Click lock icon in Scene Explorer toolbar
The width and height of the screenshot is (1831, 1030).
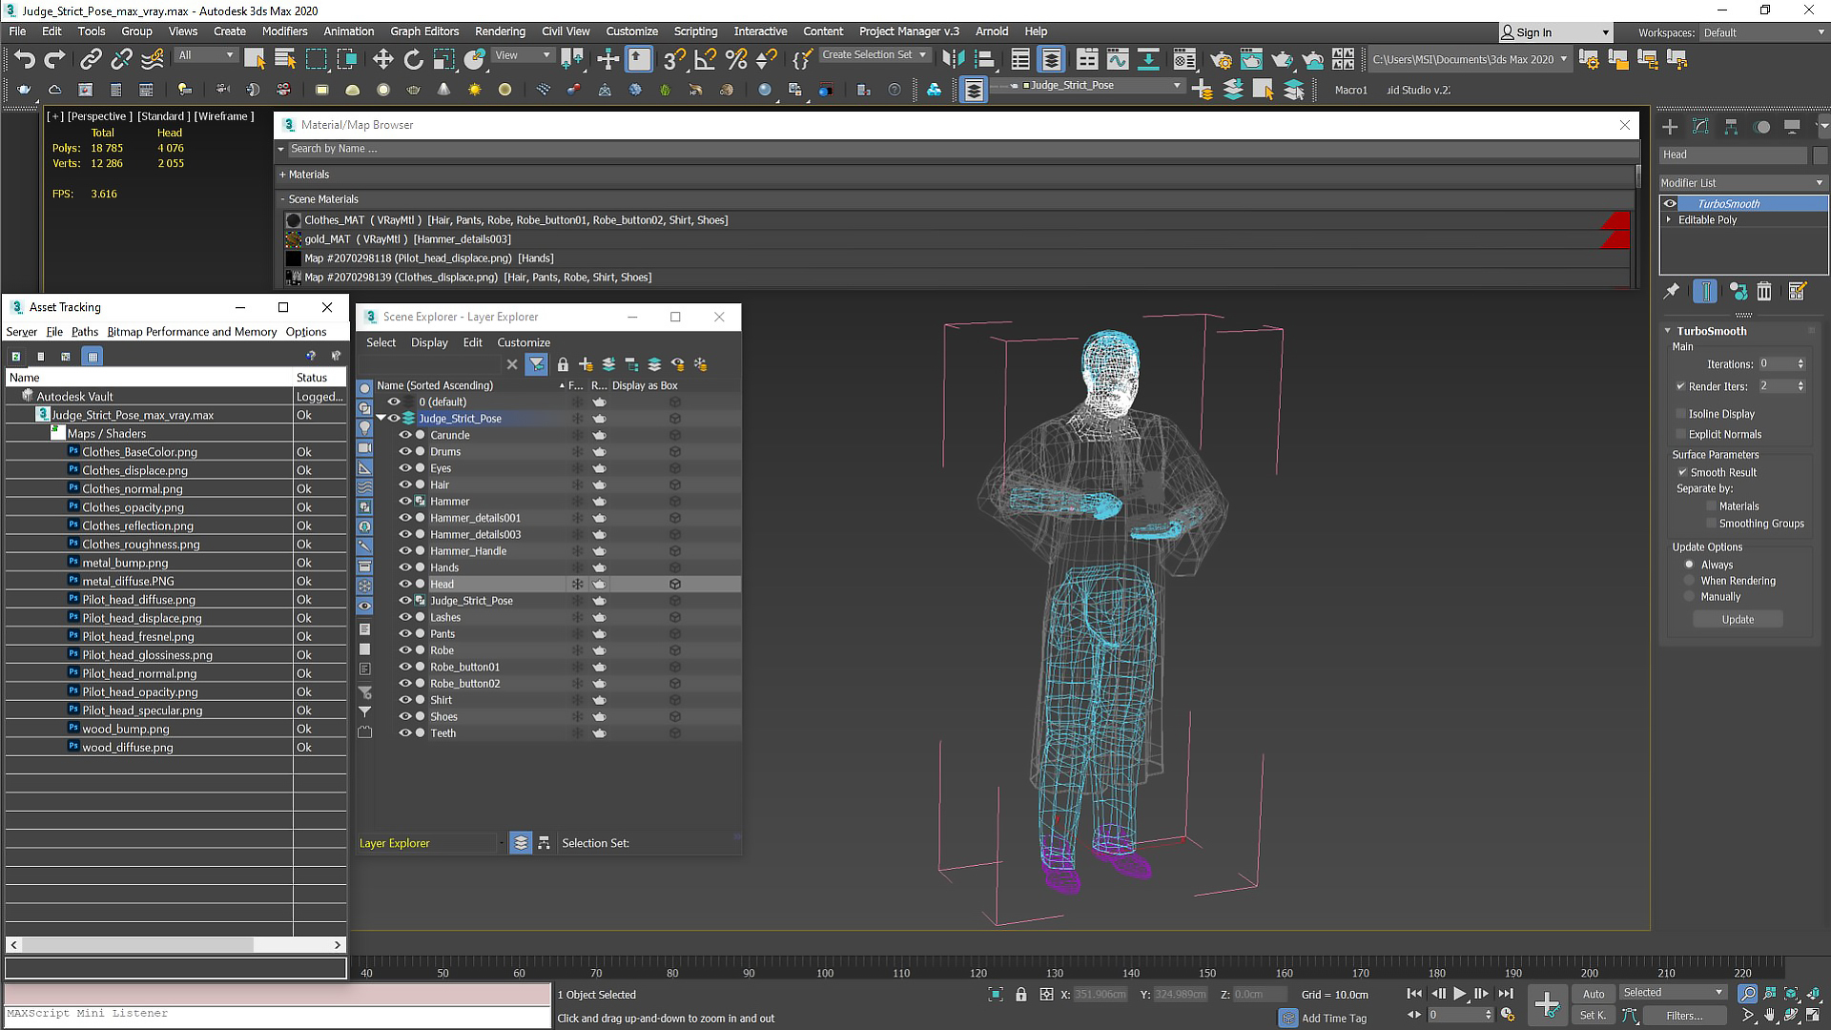(563, 364)
